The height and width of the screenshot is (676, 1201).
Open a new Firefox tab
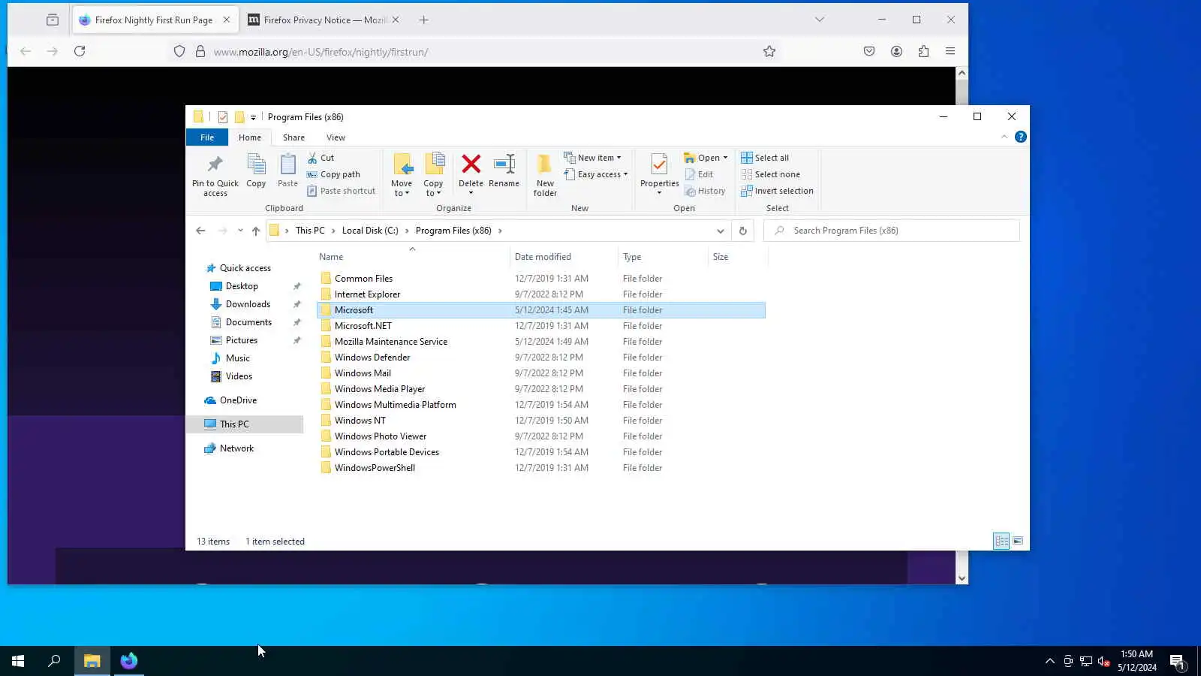tap(424, 20)
